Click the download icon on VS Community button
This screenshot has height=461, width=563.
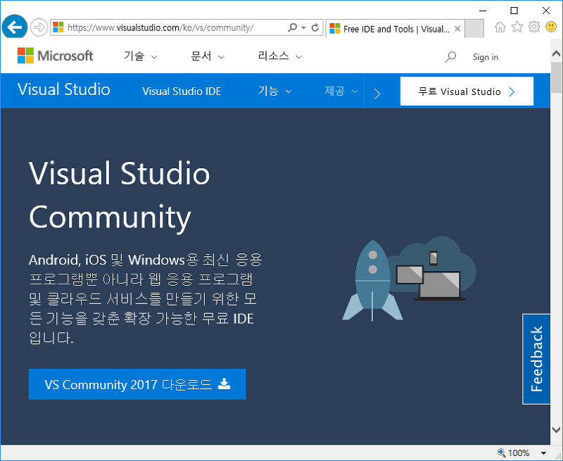coord(224,384)
